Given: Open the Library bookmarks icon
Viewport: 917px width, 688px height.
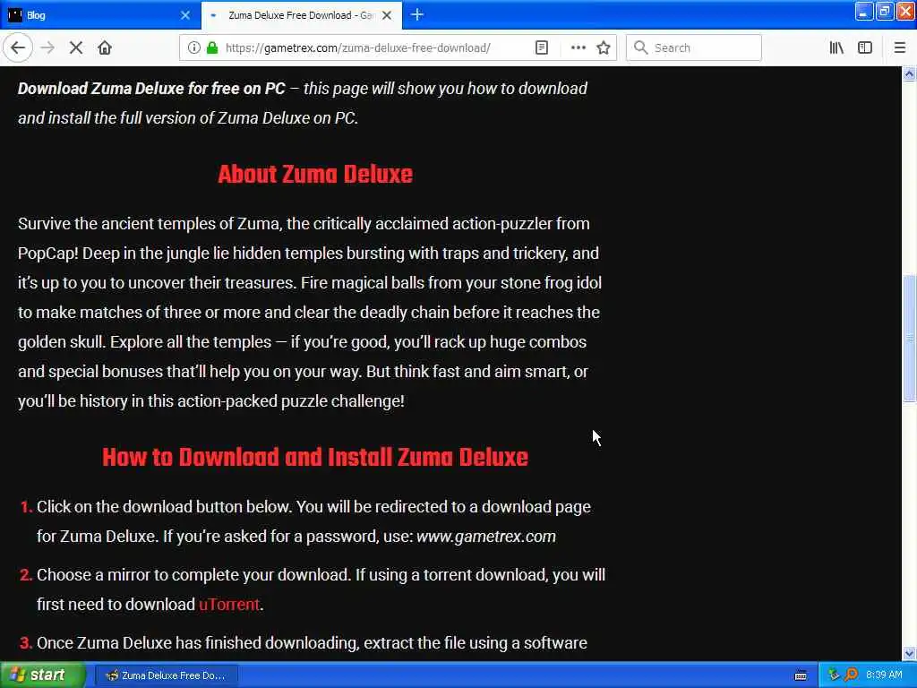Looking at the screenshot, I should coord(836,47).
